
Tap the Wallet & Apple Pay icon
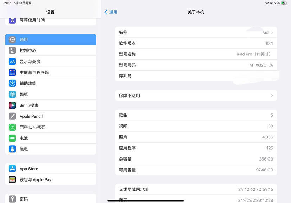(12, 179)
